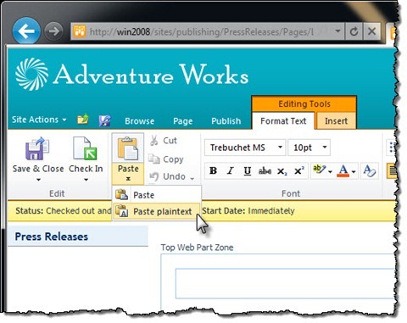Screen dimensions: 407x323
Task: Choose Paste from the dropdown menu
Action: 157,195
